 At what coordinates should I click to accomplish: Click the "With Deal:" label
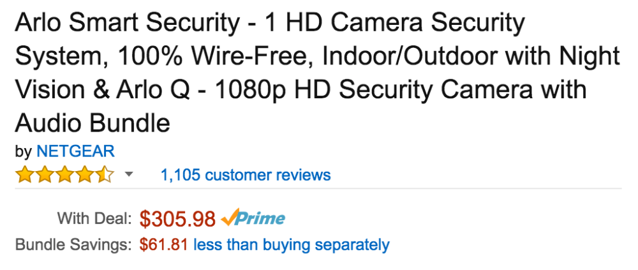pos(94,219)
